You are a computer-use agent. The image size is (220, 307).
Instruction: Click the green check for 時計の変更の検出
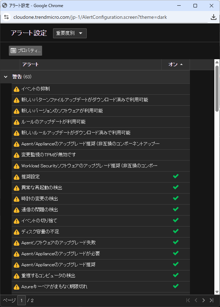(x=176, y=198)
